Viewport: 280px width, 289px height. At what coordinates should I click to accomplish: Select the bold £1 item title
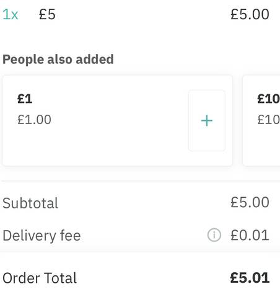click(25, 99)
